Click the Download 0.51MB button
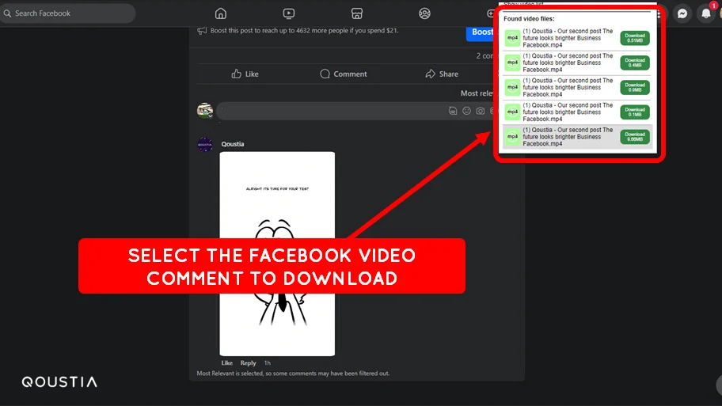The width and height of the screenshot is (722, 406). [x=634, y=38]
